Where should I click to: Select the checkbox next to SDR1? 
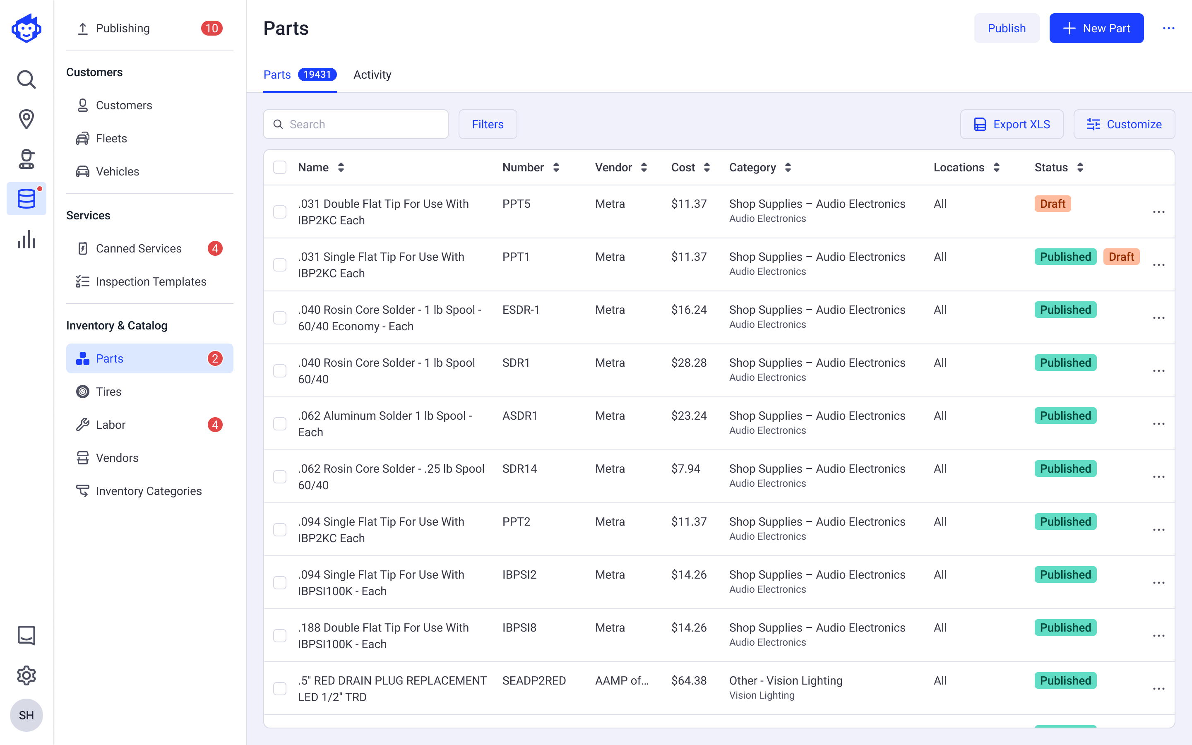[x=280, y=370]
